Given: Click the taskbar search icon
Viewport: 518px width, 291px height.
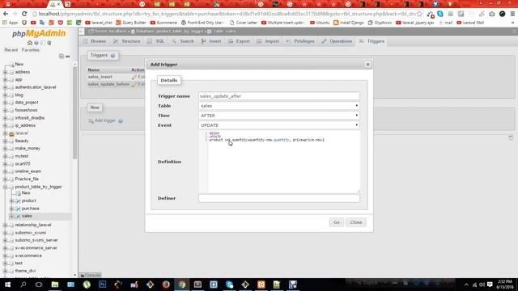Looking at the screenshot, I should (x=23, y=285).
